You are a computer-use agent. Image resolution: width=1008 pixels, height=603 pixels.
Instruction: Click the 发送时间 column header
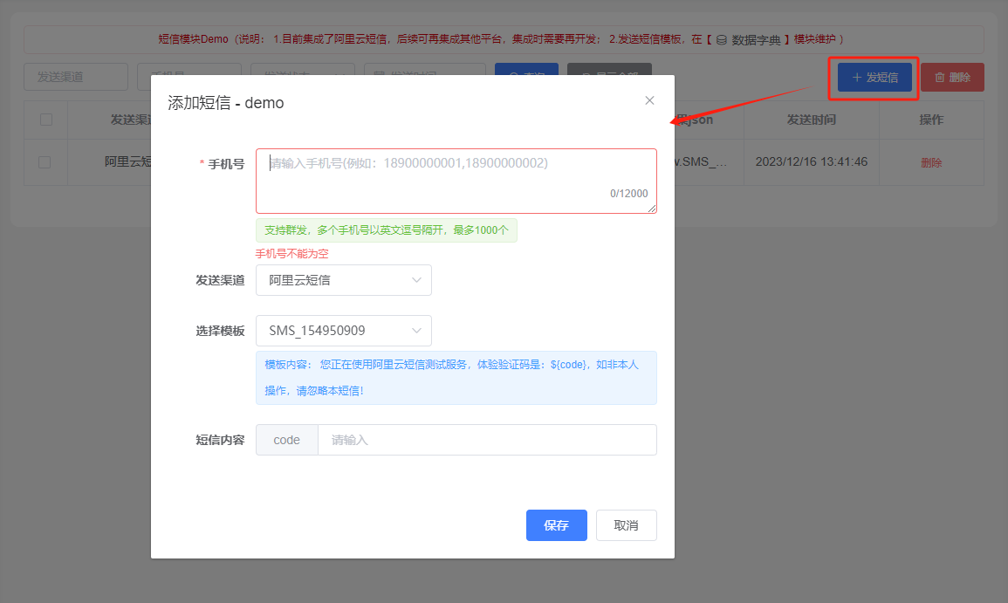pyautogui.click(x=811, y=120)
